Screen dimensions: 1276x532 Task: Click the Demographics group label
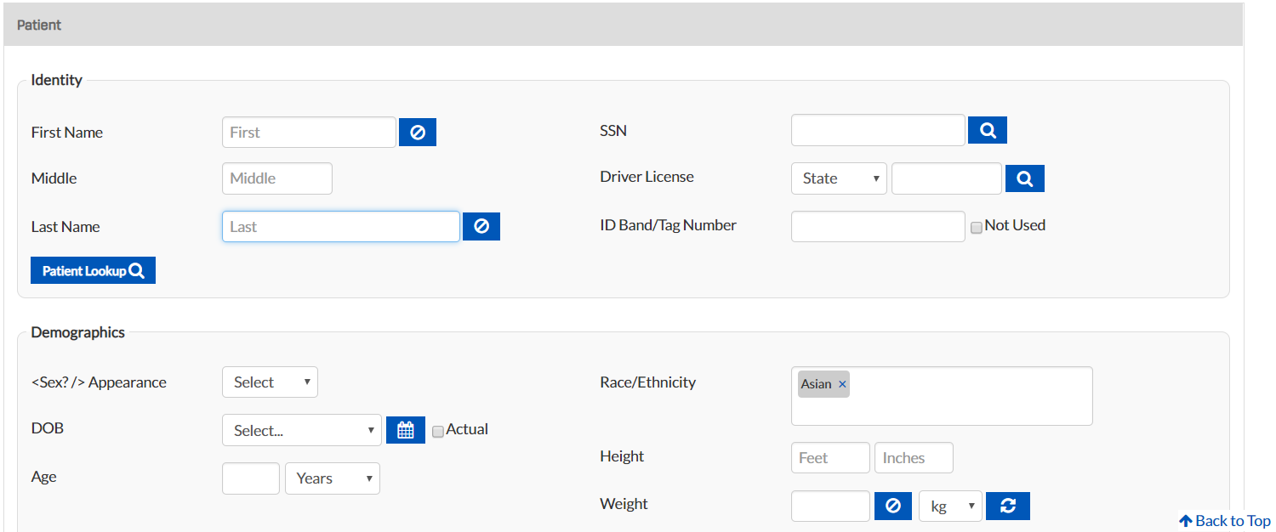(x=78, y=332)
